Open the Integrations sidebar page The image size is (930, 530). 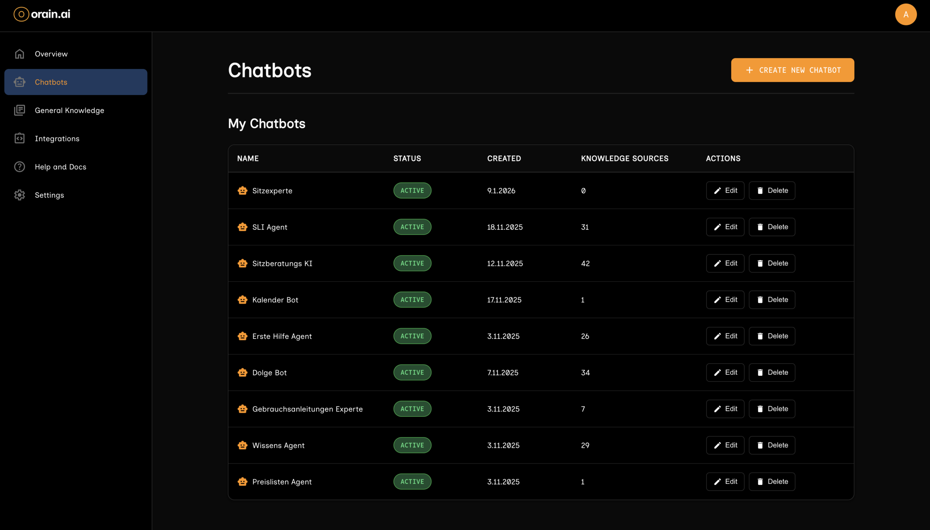57,139
